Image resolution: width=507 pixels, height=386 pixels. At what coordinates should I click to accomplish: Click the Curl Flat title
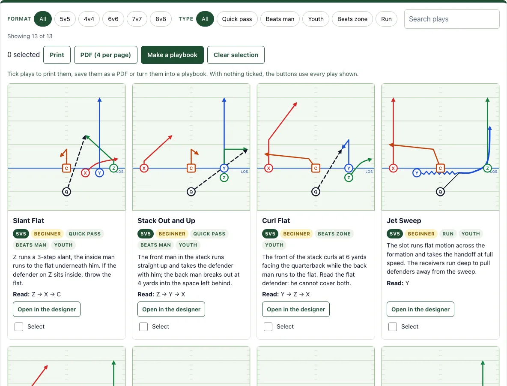point(276,221)
